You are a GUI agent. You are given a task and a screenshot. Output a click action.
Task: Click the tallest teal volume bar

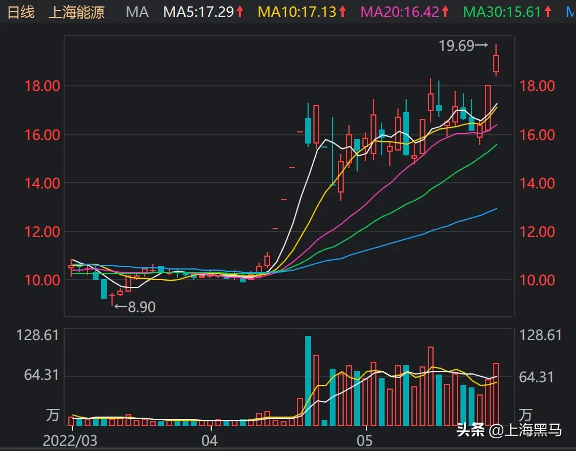(x=308, y=380)
